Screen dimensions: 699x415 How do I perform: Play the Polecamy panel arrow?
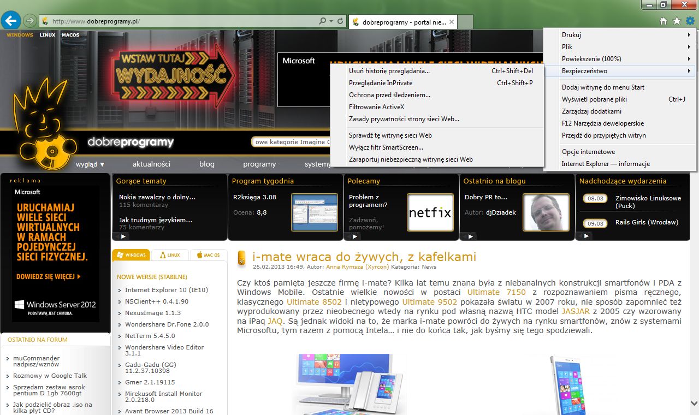pyautogui.click(x=355, y=236)
